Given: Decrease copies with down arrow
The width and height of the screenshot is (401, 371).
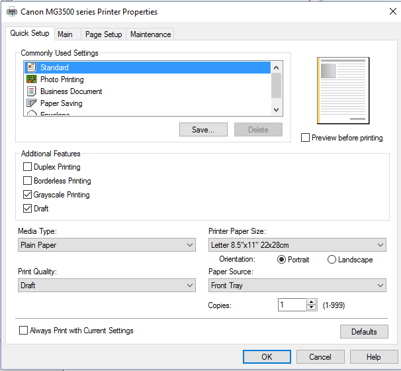Looking at the screenshot, I should (311, 307).
